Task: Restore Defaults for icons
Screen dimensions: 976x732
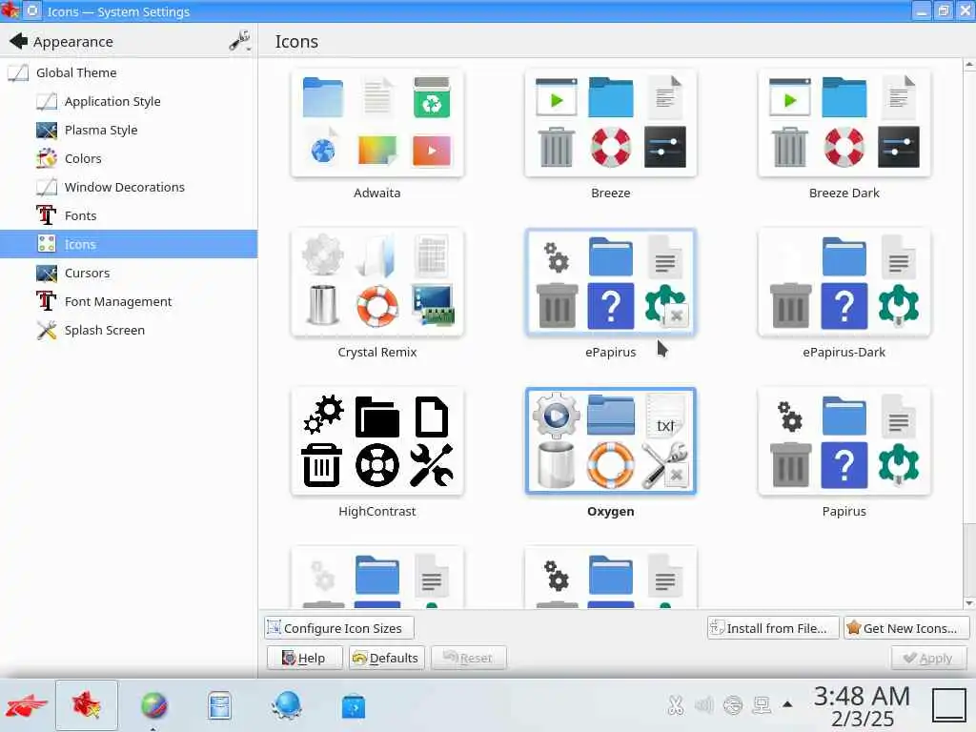Action: 387,658
